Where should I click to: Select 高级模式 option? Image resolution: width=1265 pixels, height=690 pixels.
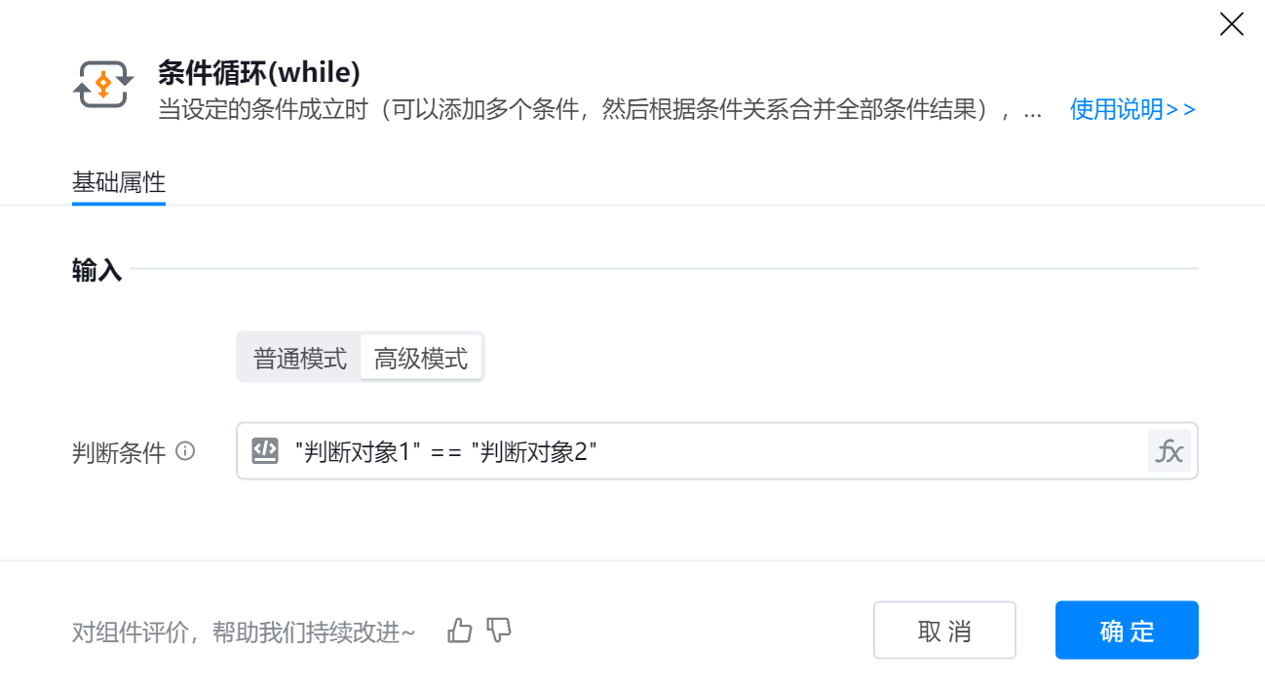coord(421,359)
